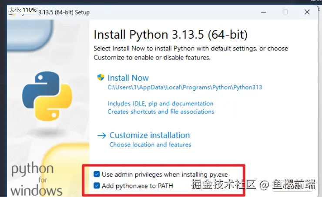This screenshot has height=197, width=322.
Task: Uncheck Add python.exe to PATH checkbox
Action: click(97, 186)
